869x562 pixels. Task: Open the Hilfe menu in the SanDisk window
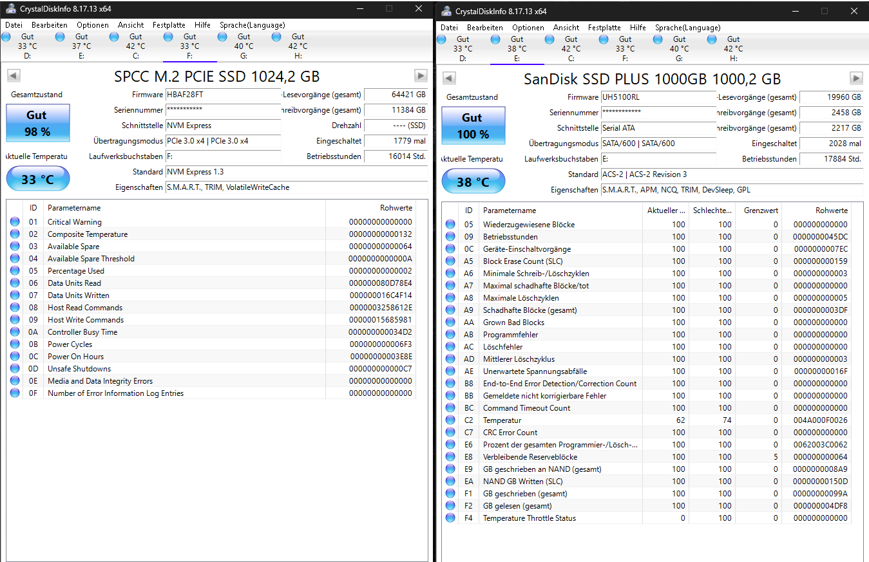click(638, 28)
